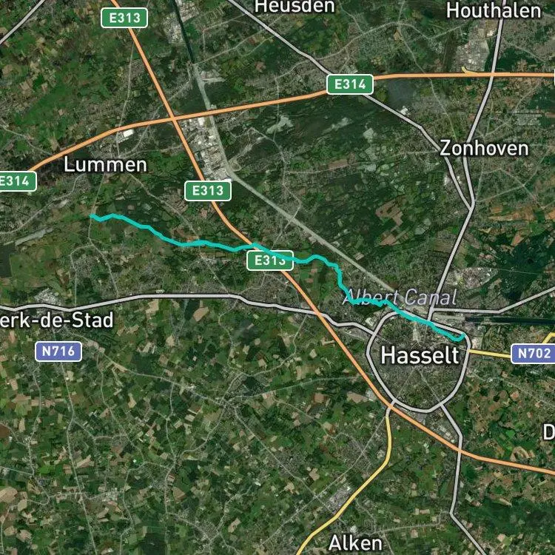Screen dimensions: 555x555
Task: Select the N716 road badge
Action: (x=58, y=351)
